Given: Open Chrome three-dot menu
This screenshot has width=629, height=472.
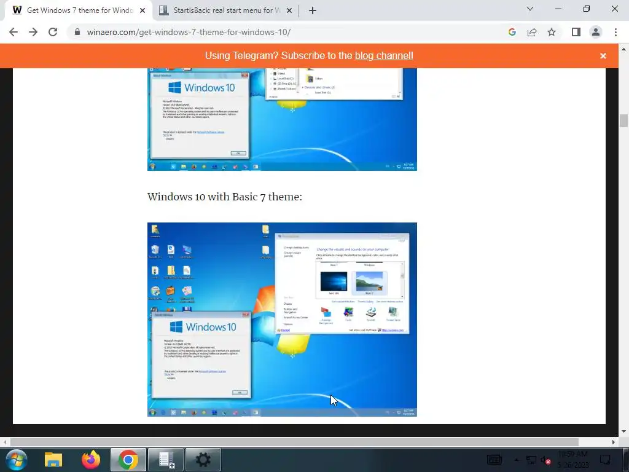Looking at the screenshot, I should 615,32.
